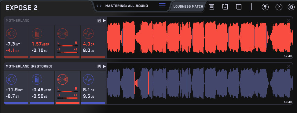
Task: Click the preset previous/next arrows
Action: pyautogui.click(x=99, y=6)
